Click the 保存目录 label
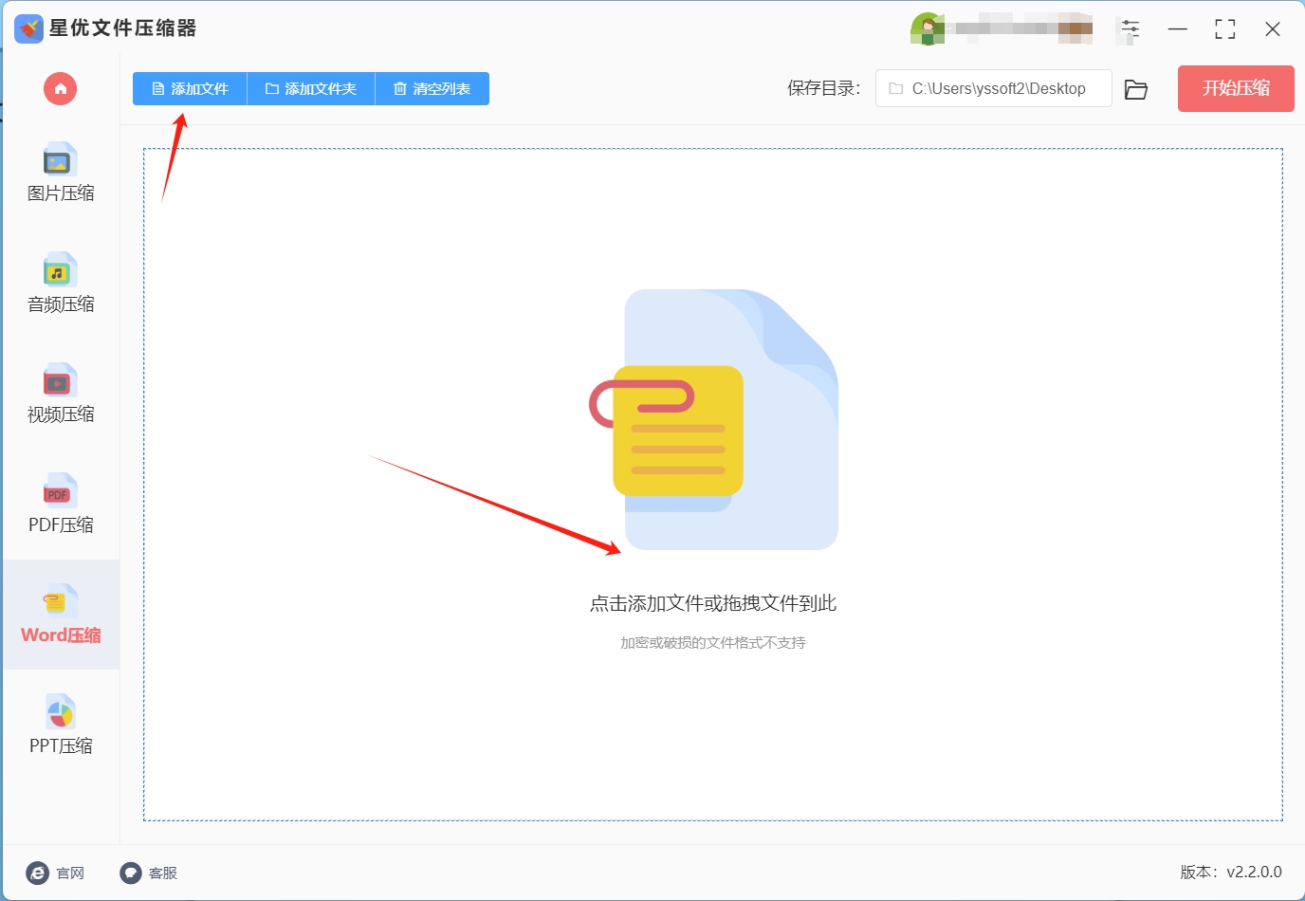Screen dimensions: 1305x901 click(824, 88)
